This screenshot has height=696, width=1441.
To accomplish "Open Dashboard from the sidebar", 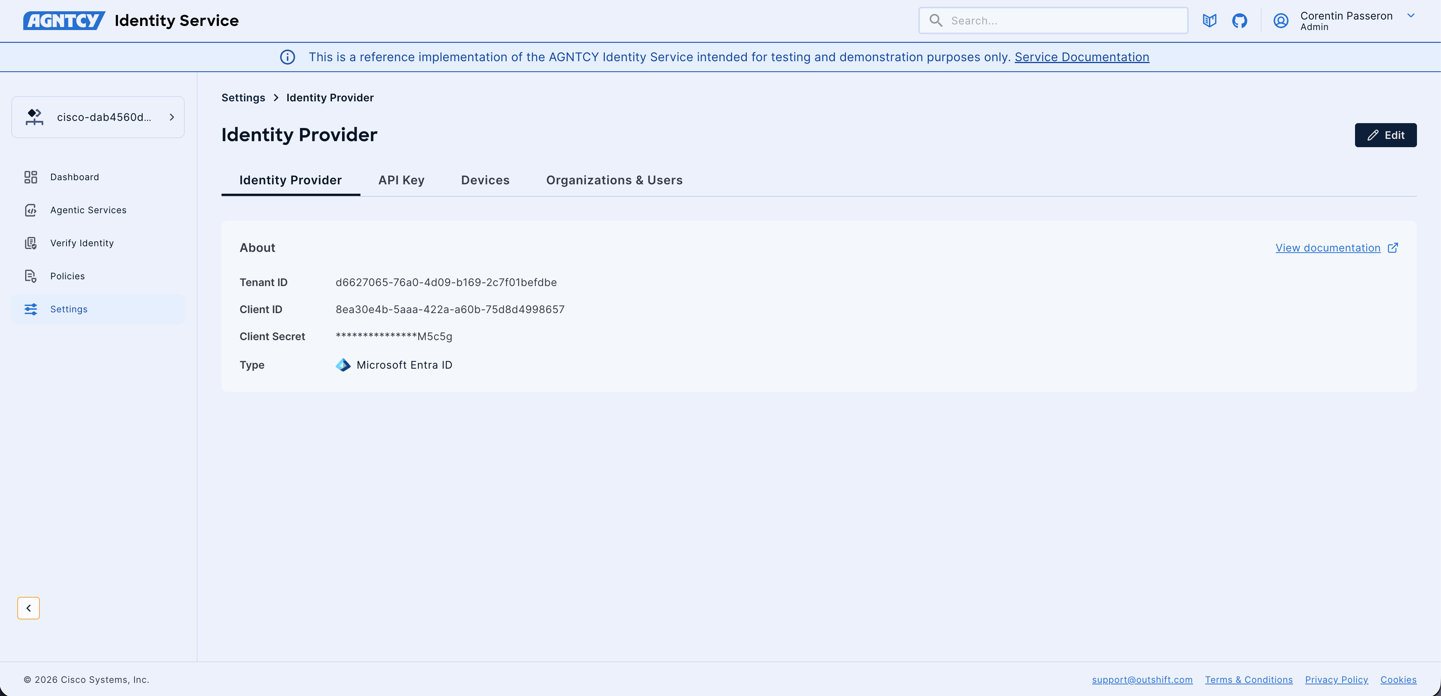I will pyautogui.click(x=98, y=177).
